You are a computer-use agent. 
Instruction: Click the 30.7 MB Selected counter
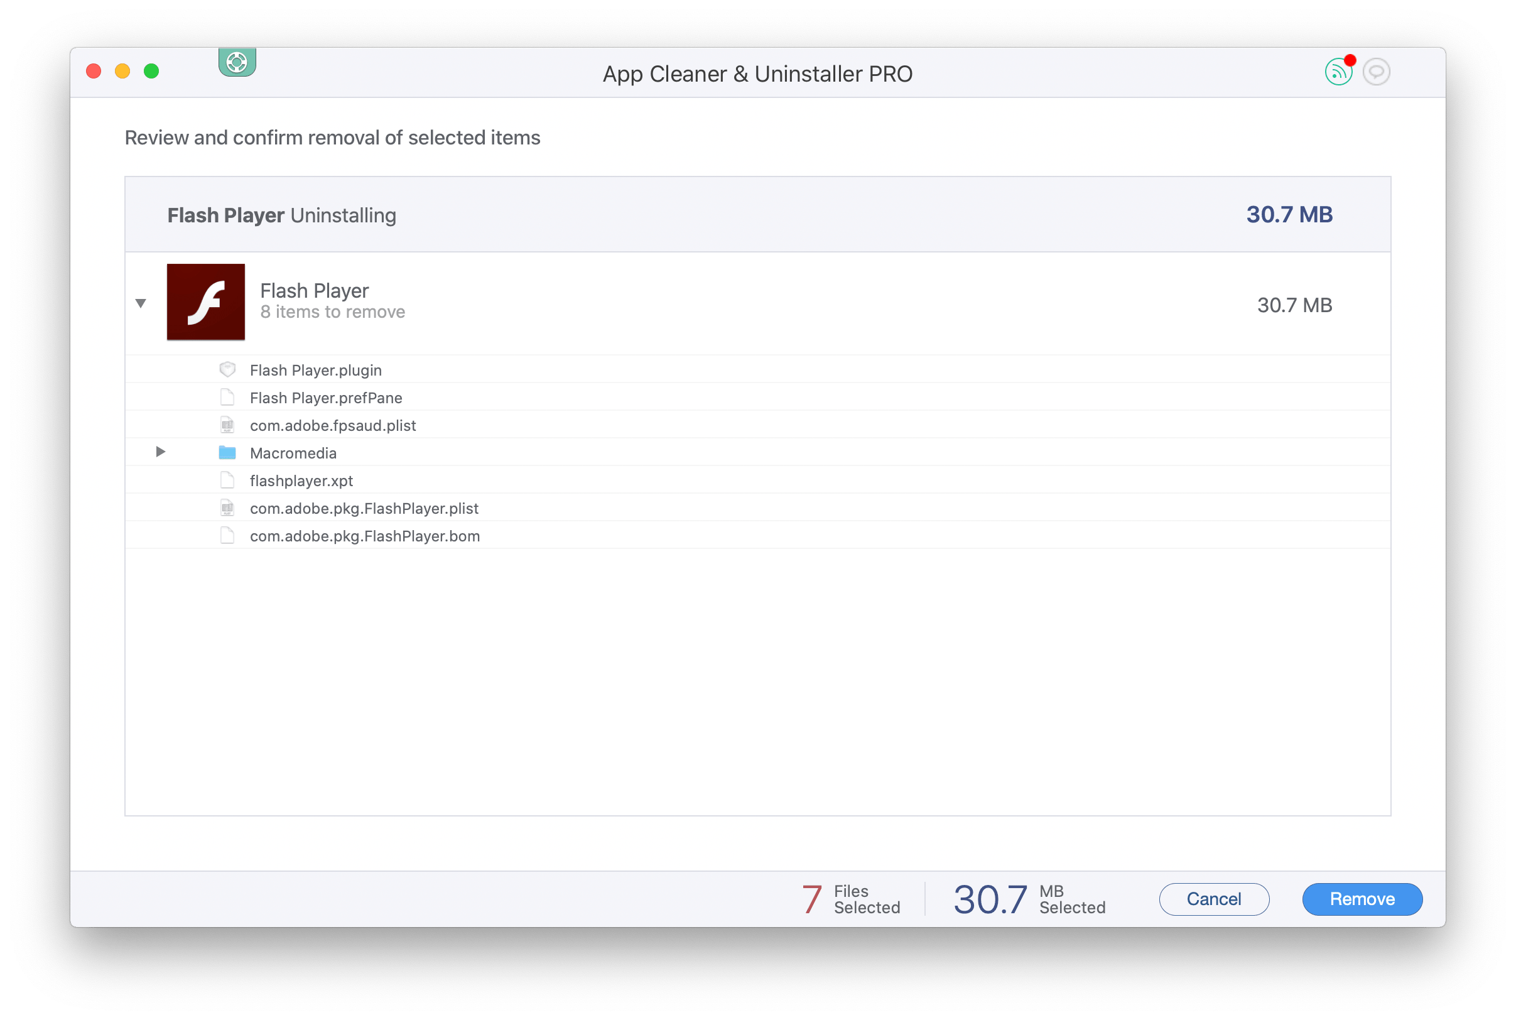click(x=1029, y=899)
